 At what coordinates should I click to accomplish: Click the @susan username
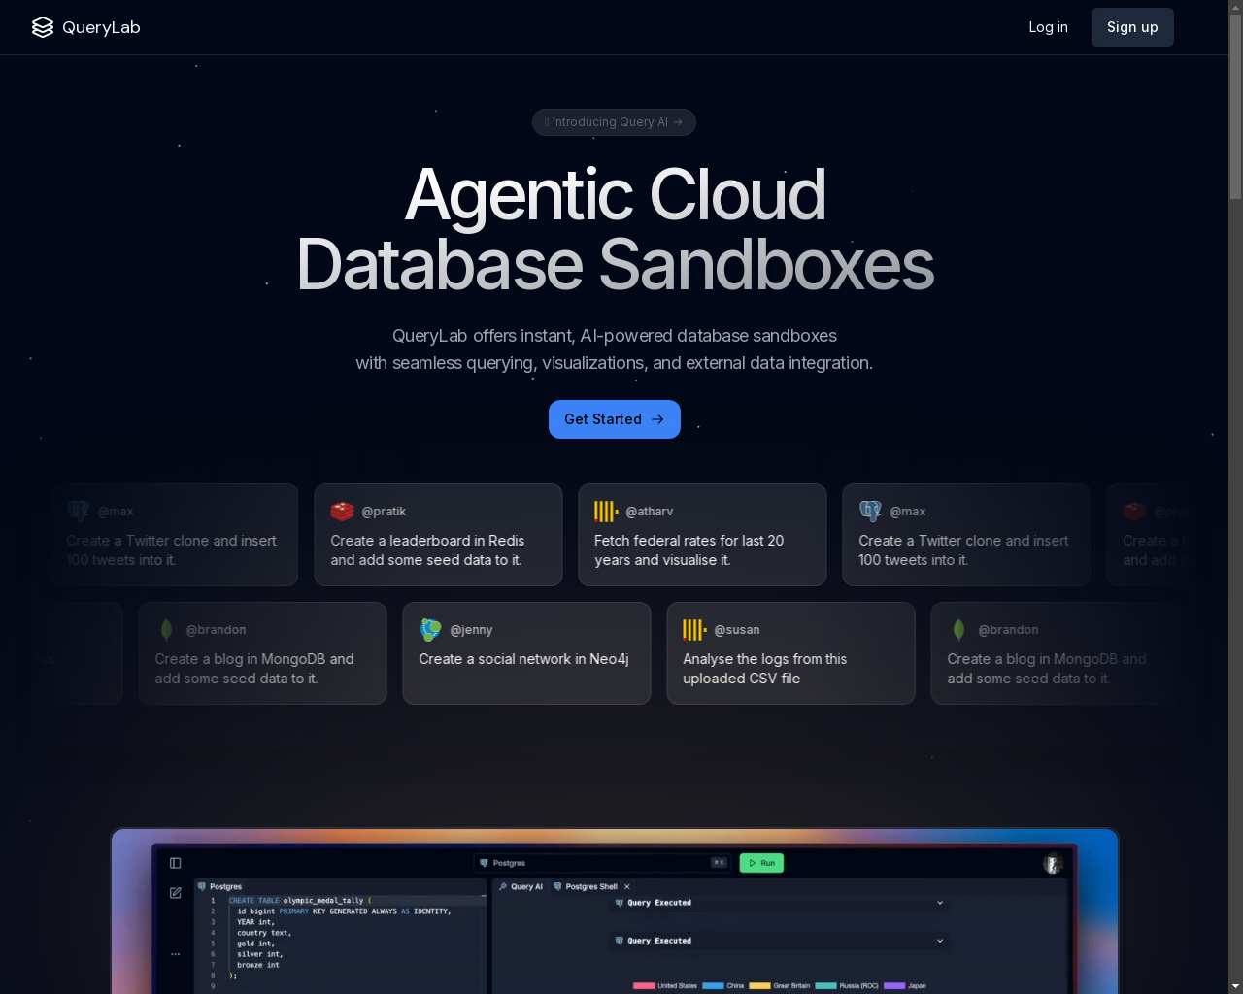click(x=737, y=630)
